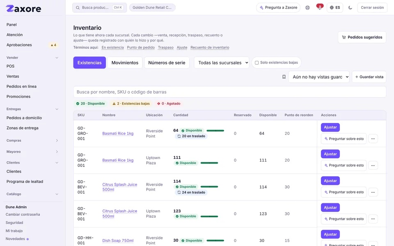This screenshot has width=394, height=246.
Task: Click the bookmark saved views icon
Action: click(284, 77)
